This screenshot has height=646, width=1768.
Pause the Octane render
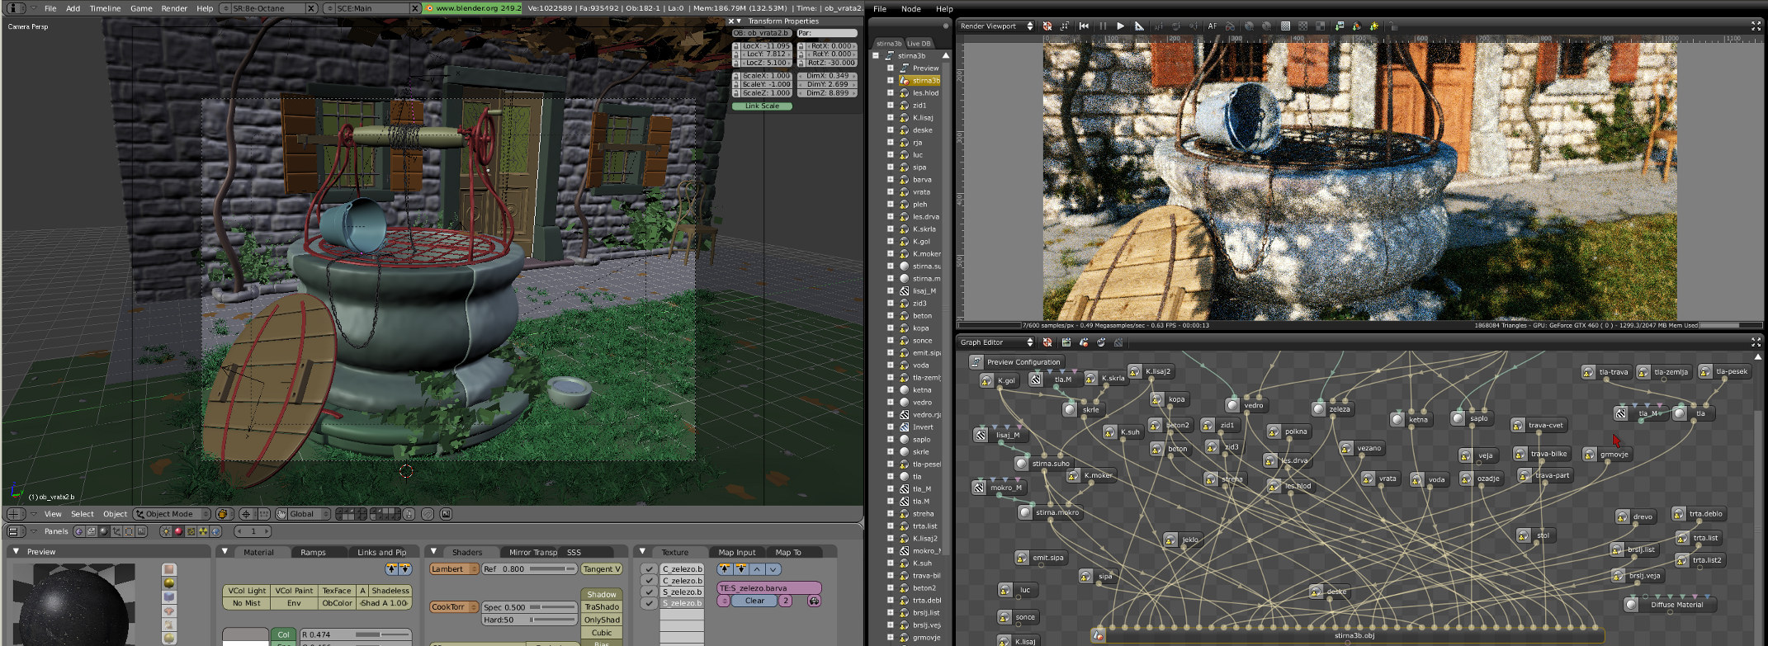tap(1103, 26)
